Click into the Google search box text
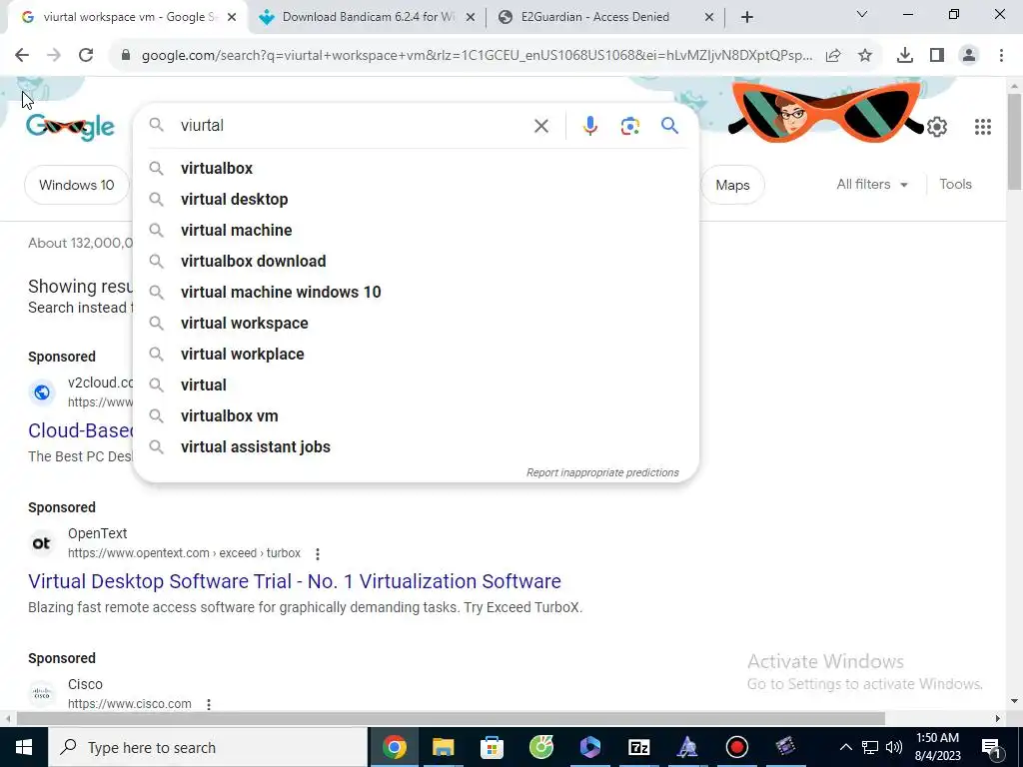1023x767 pixels. tap(353, 125)
